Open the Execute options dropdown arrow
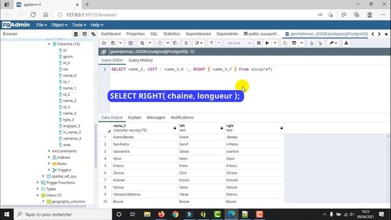 point(275,43)
